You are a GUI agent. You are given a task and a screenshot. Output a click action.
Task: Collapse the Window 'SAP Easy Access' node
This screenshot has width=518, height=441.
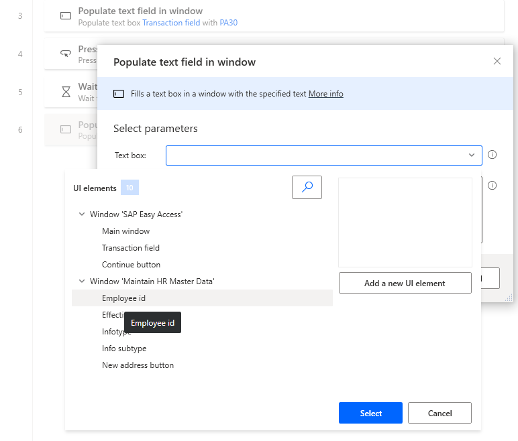coord(82,214)
